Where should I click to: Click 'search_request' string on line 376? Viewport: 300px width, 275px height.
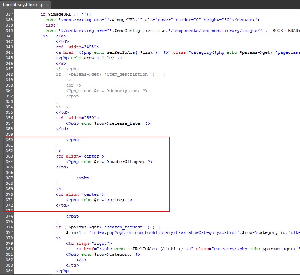tap(125, 227)
